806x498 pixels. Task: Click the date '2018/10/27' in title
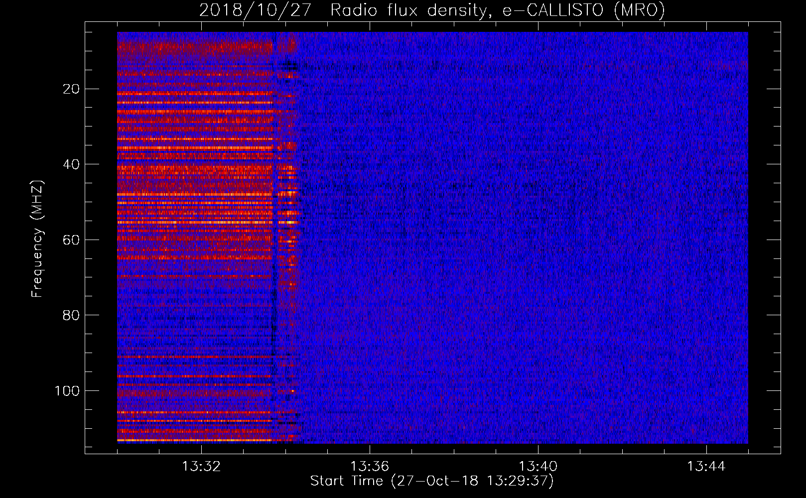[x=256, y=10]
